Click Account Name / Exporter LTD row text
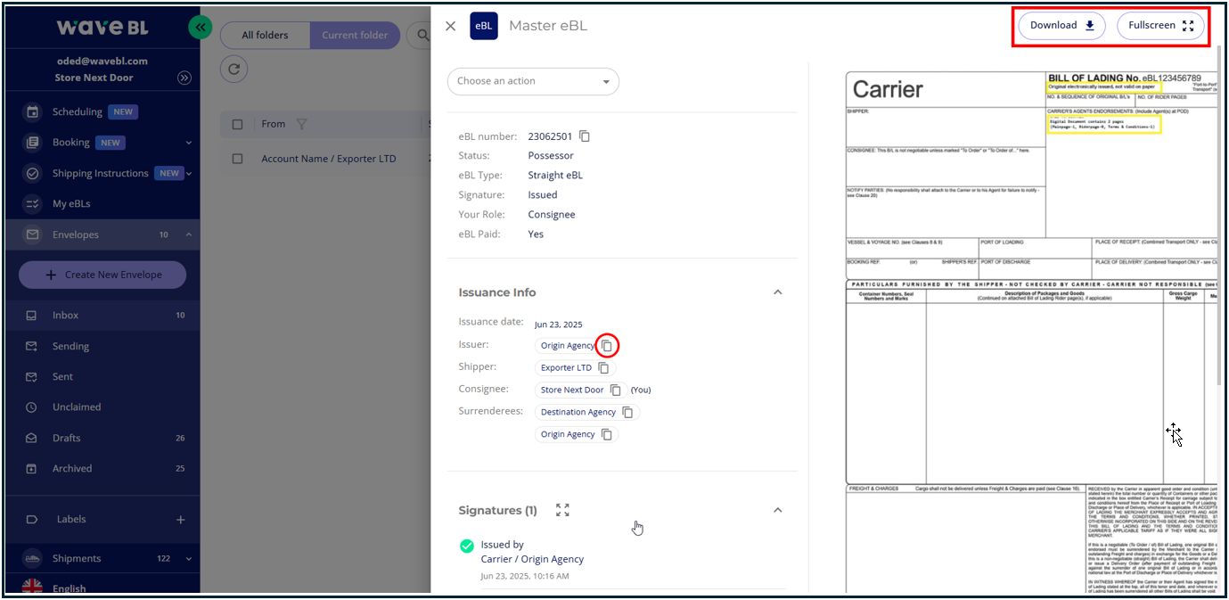The height and width of the screenshot is (600, 1229). tap(329, 159)
